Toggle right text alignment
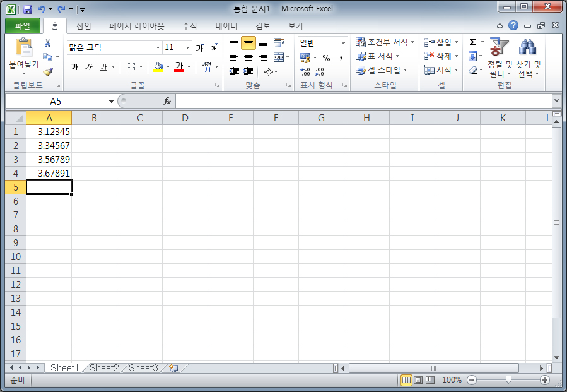 pyautogui.click(x=263, y=57)
